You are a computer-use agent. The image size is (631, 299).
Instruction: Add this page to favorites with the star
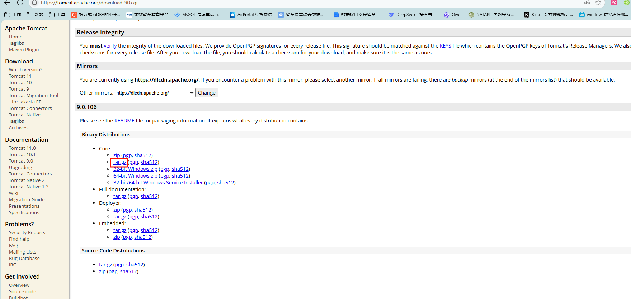pos(598,3)
